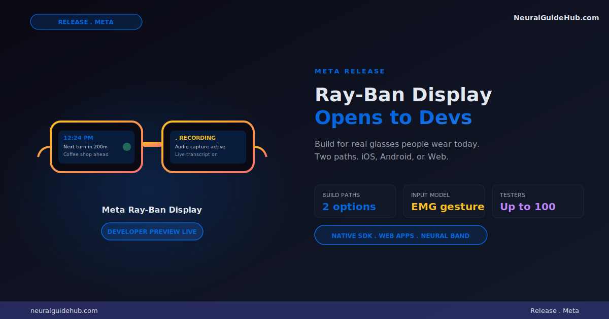Click the 'META RELEASE' eyebrow label
This screenshot has width=609, height=319.
[350, 71]
